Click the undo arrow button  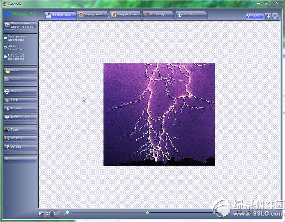(20, 160)
